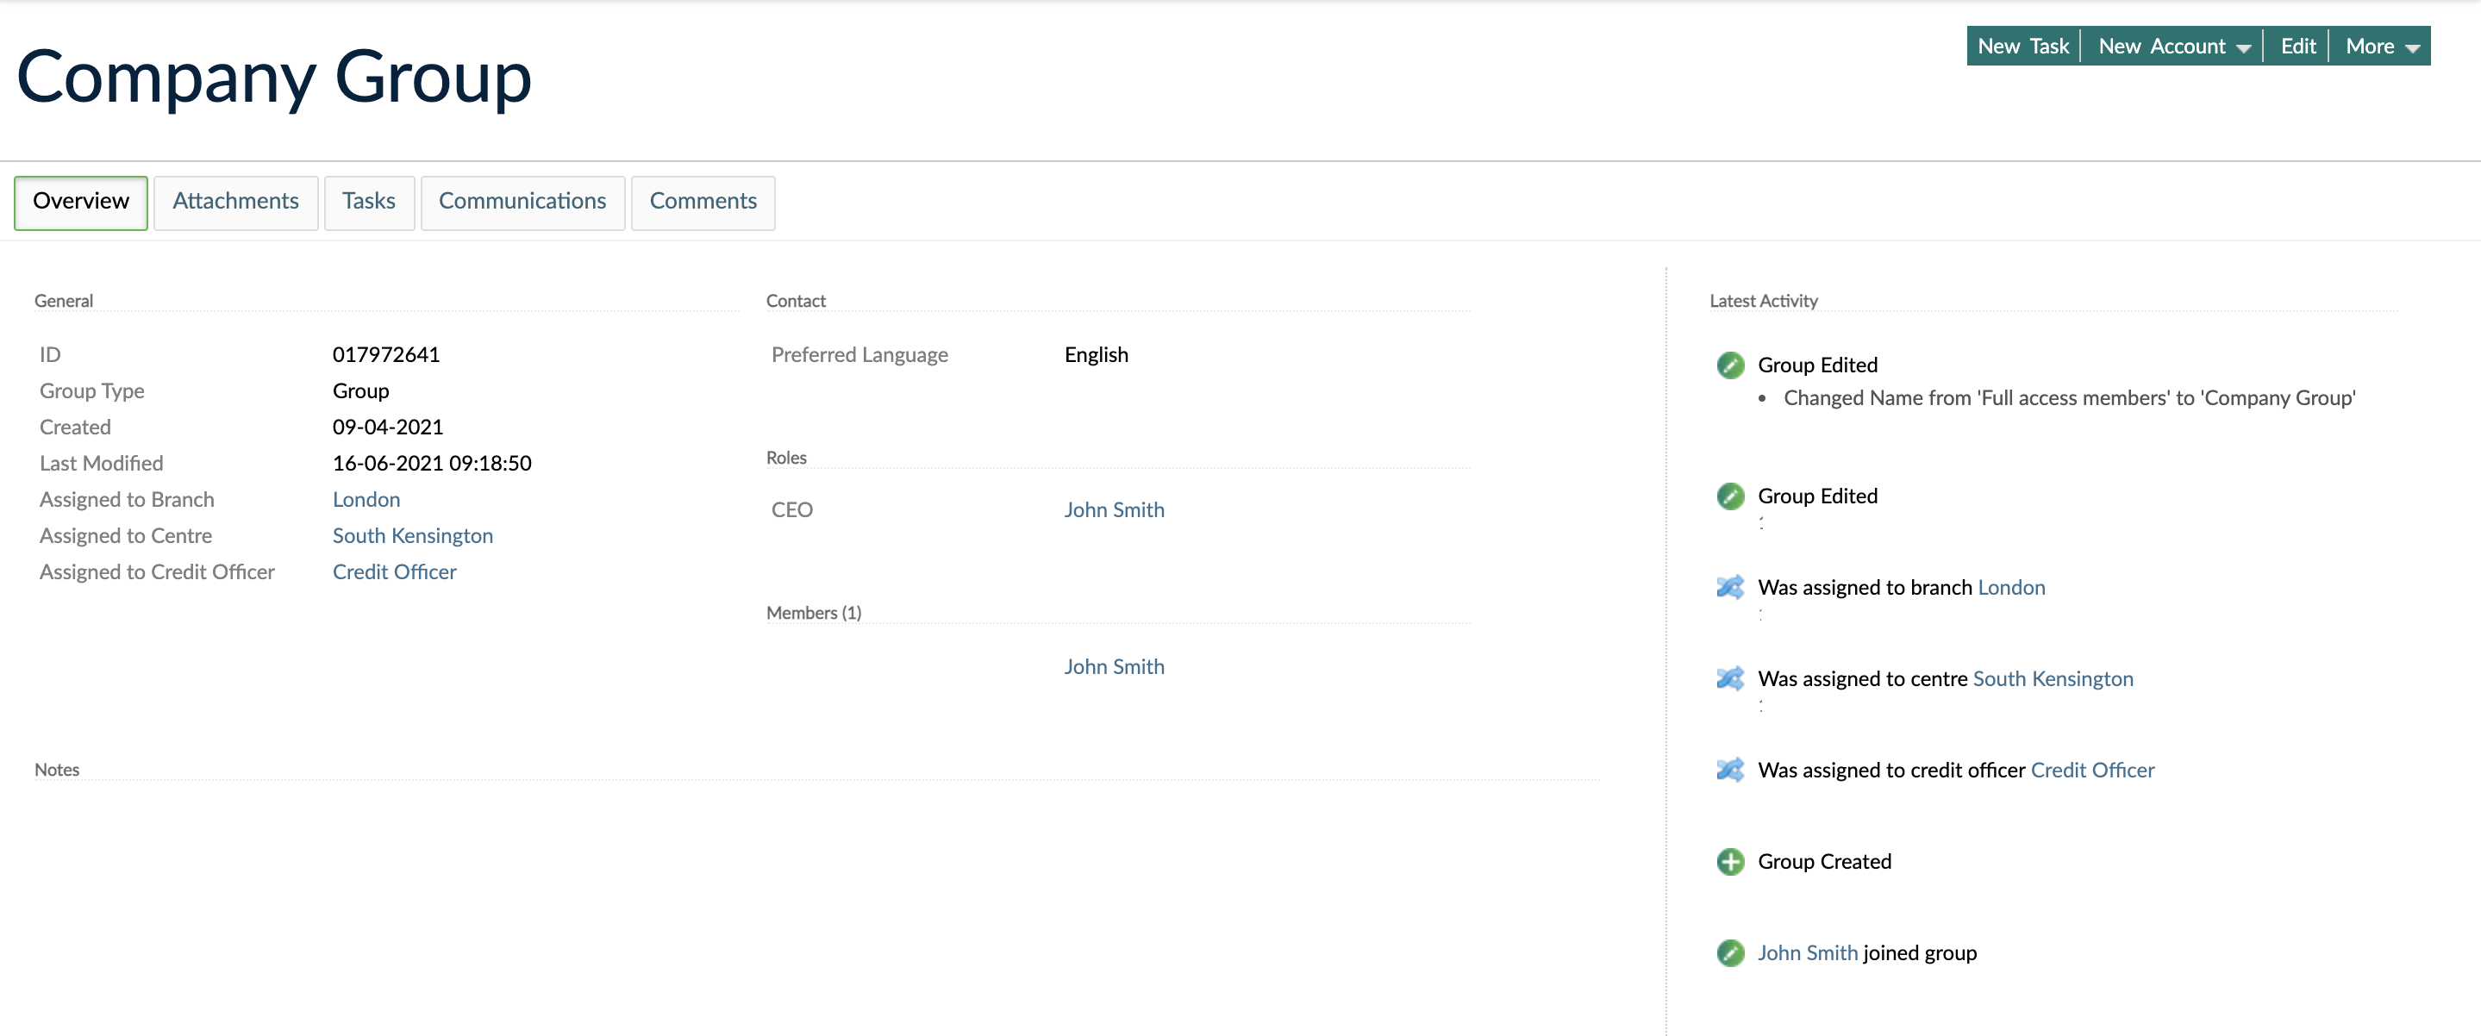Image resolution: width=2481 pixels, height=1036 pixels.
Task: Click the assignment icon for centre South Kensington activity
Action: click(1730, 679)
